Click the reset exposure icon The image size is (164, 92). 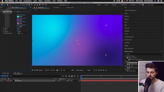[103, 70]
